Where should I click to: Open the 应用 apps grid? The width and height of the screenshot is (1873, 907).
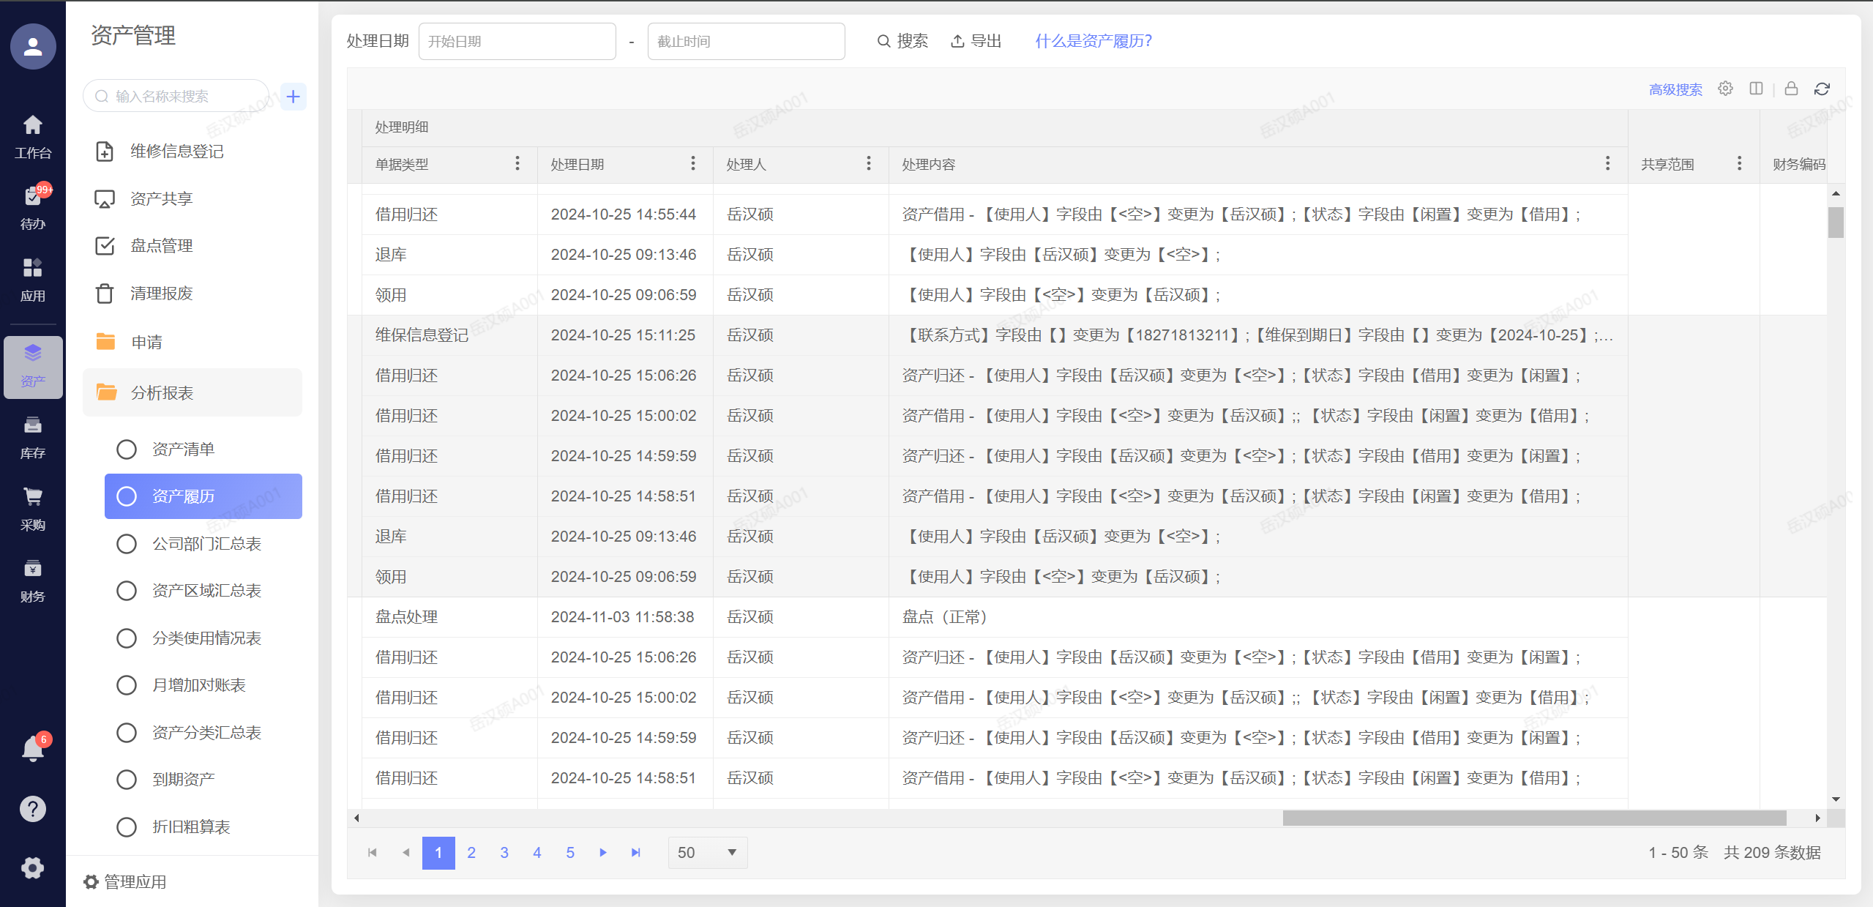[33, 280]
